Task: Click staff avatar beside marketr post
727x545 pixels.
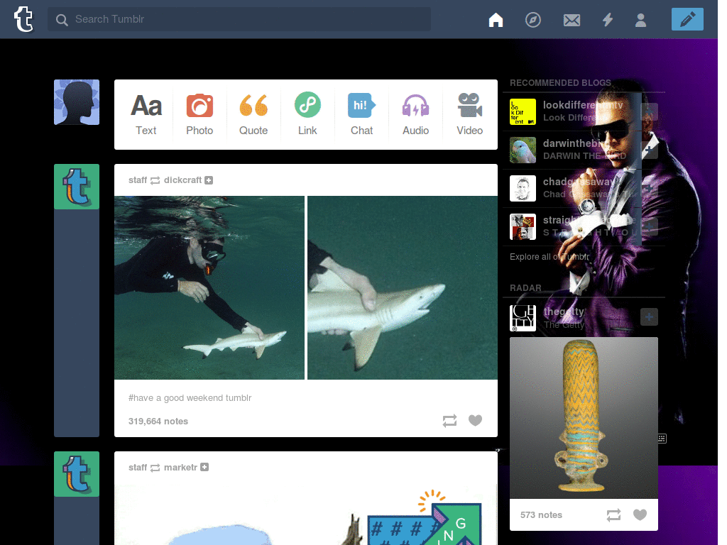Action: pyautogui.click(x=77, y=473)
